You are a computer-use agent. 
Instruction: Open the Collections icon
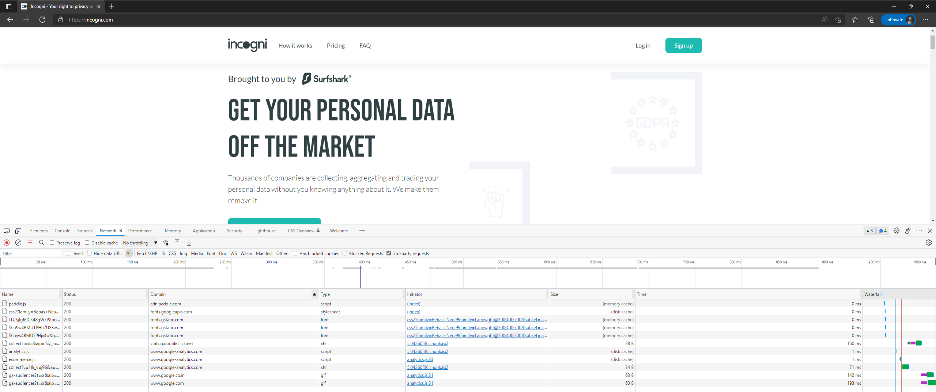[x=871, y=20]
